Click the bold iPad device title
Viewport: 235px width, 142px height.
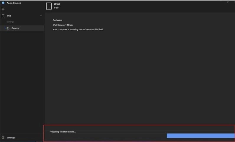click(x=57, y=4)
